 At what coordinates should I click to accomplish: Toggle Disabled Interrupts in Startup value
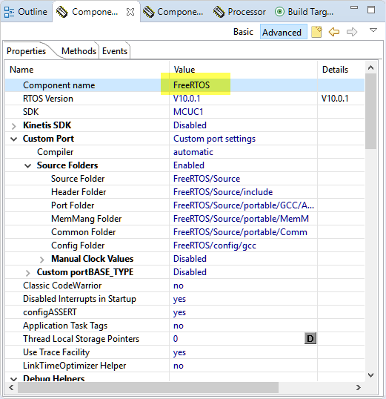coord(179,299)
